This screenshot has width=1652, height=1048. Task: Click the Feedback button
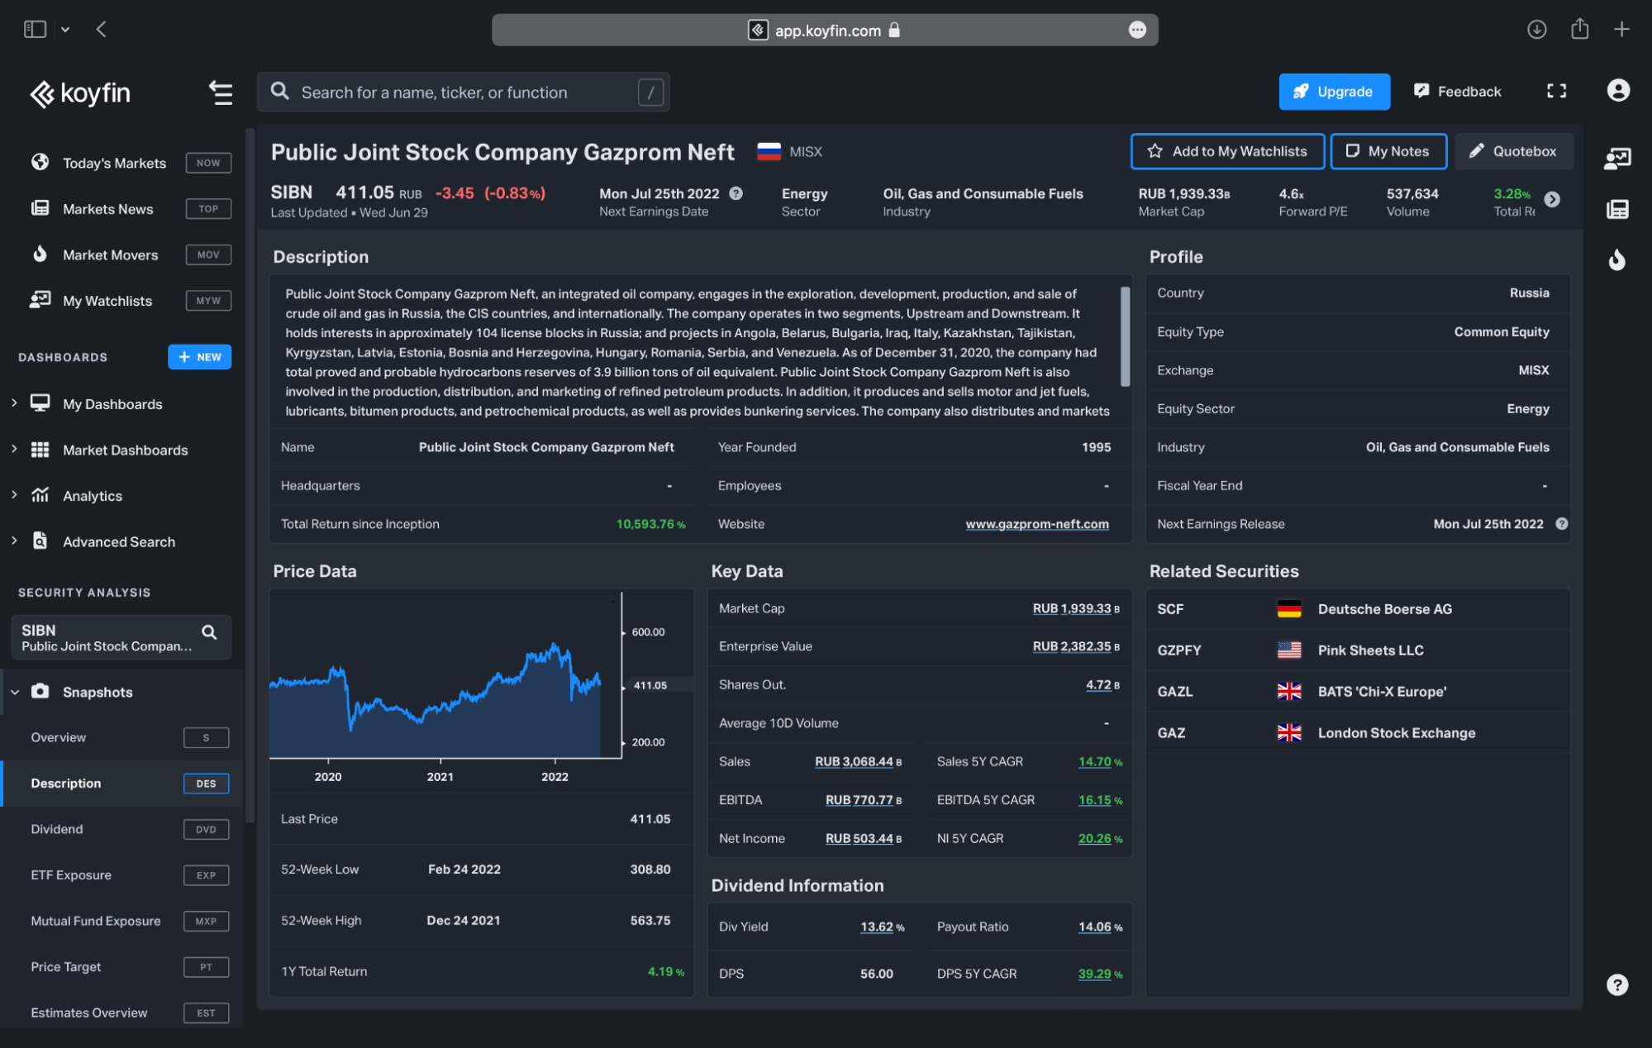click(1458, 92)
